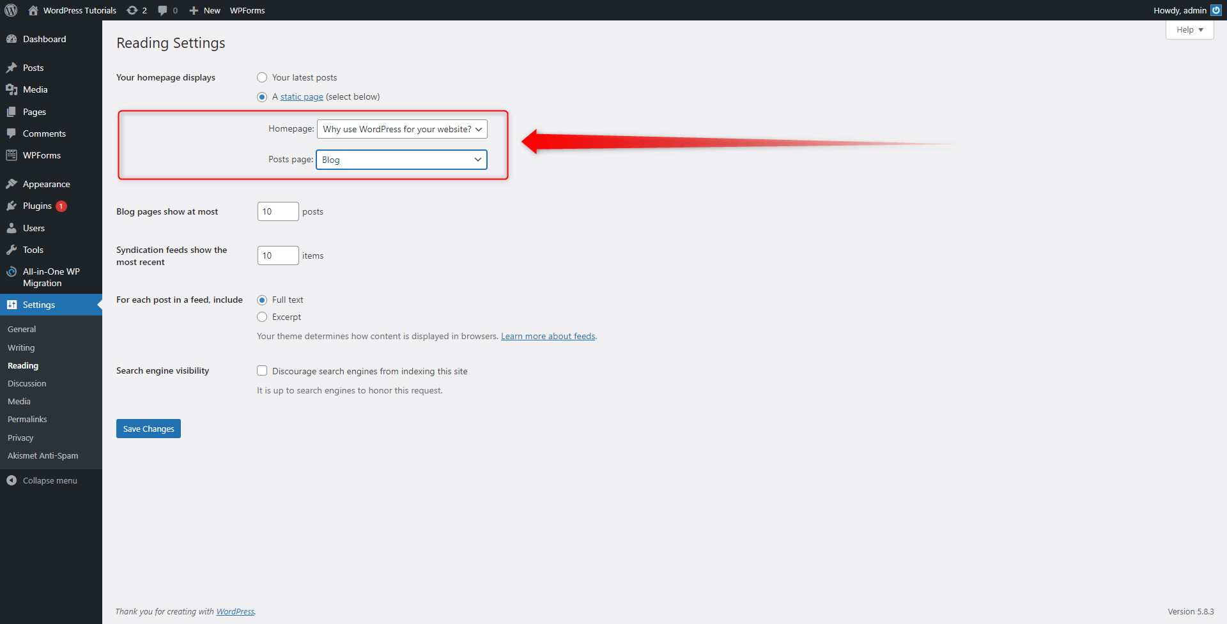The height and width of the screenshot is (624, 1227).
Task: Open the Writing settings submenu item
Action: pos(21,347)
